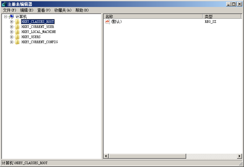Minimize the registry editor window
The image size is (244, 167).
[228, 4]
